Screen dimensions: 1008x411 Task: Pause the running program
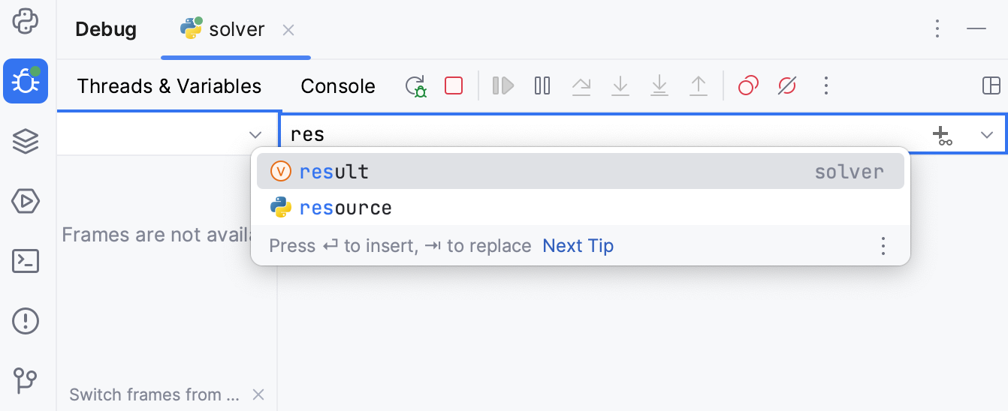tap(542, 85)
